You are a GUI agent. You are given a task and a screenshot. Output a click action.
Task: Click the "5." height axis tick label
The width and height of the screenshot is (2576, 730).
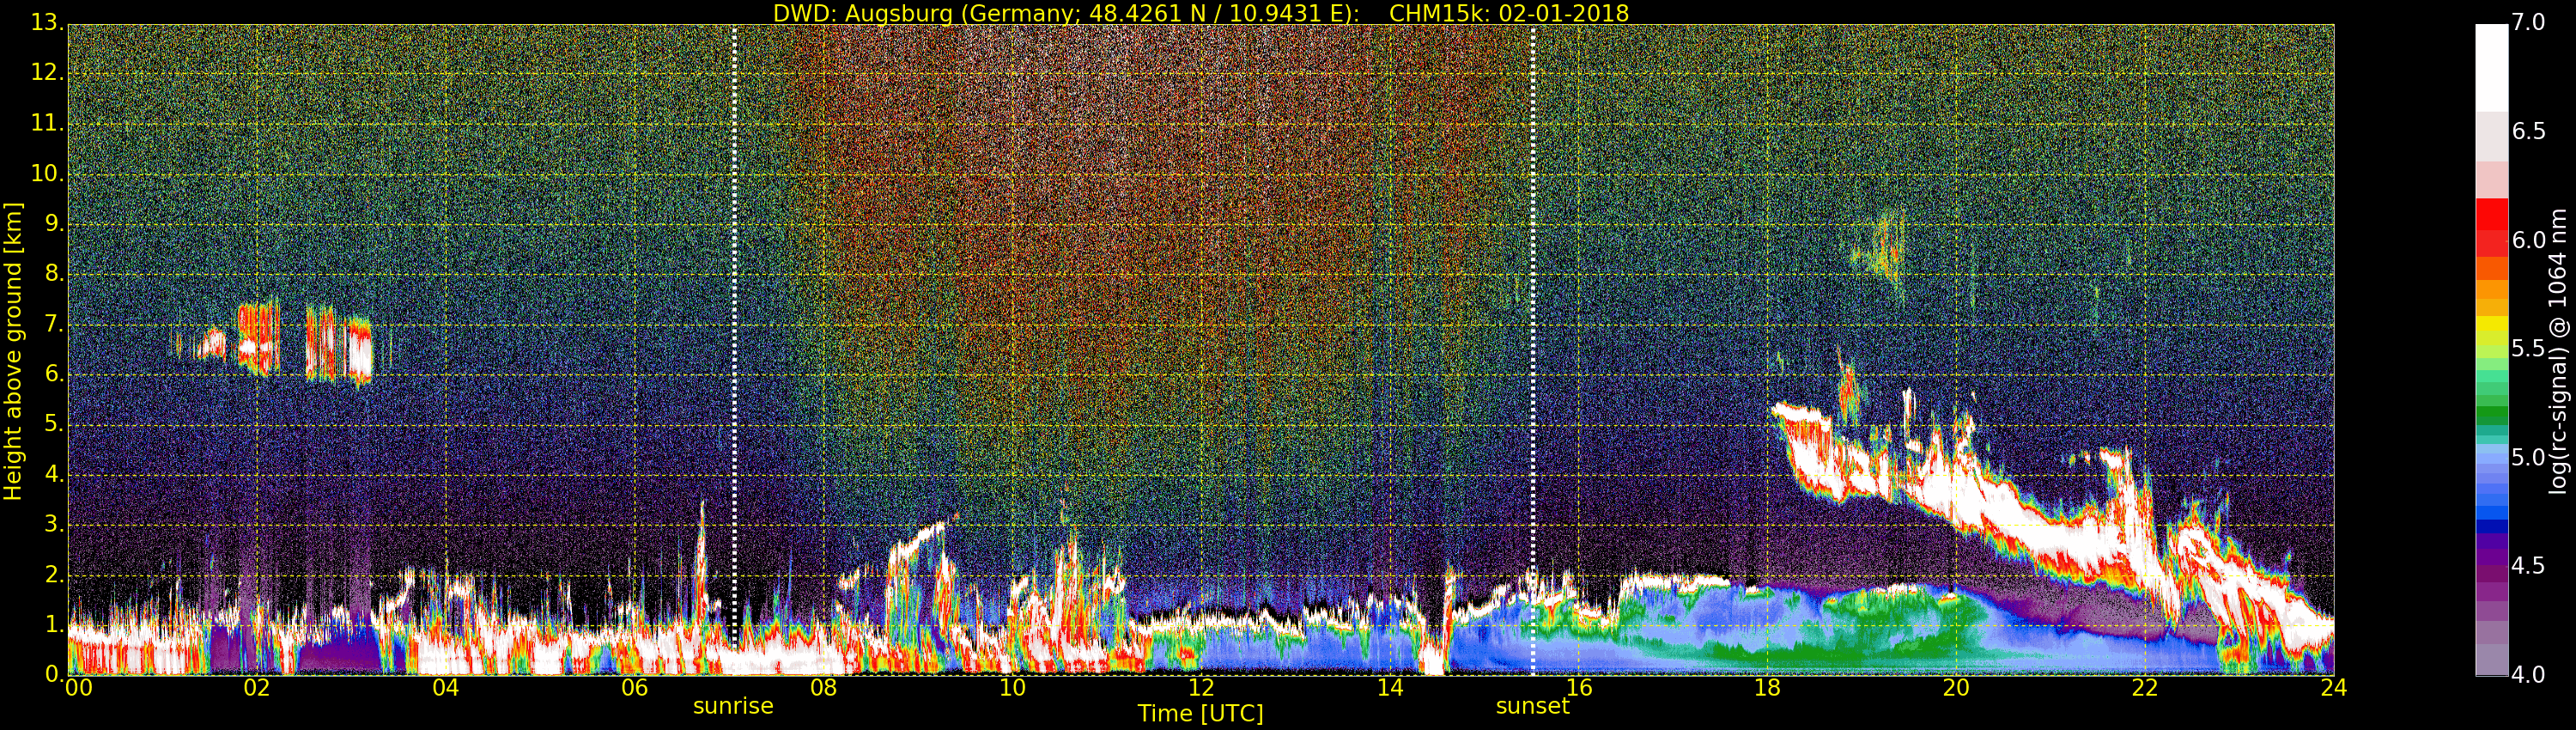pos(54,425)
